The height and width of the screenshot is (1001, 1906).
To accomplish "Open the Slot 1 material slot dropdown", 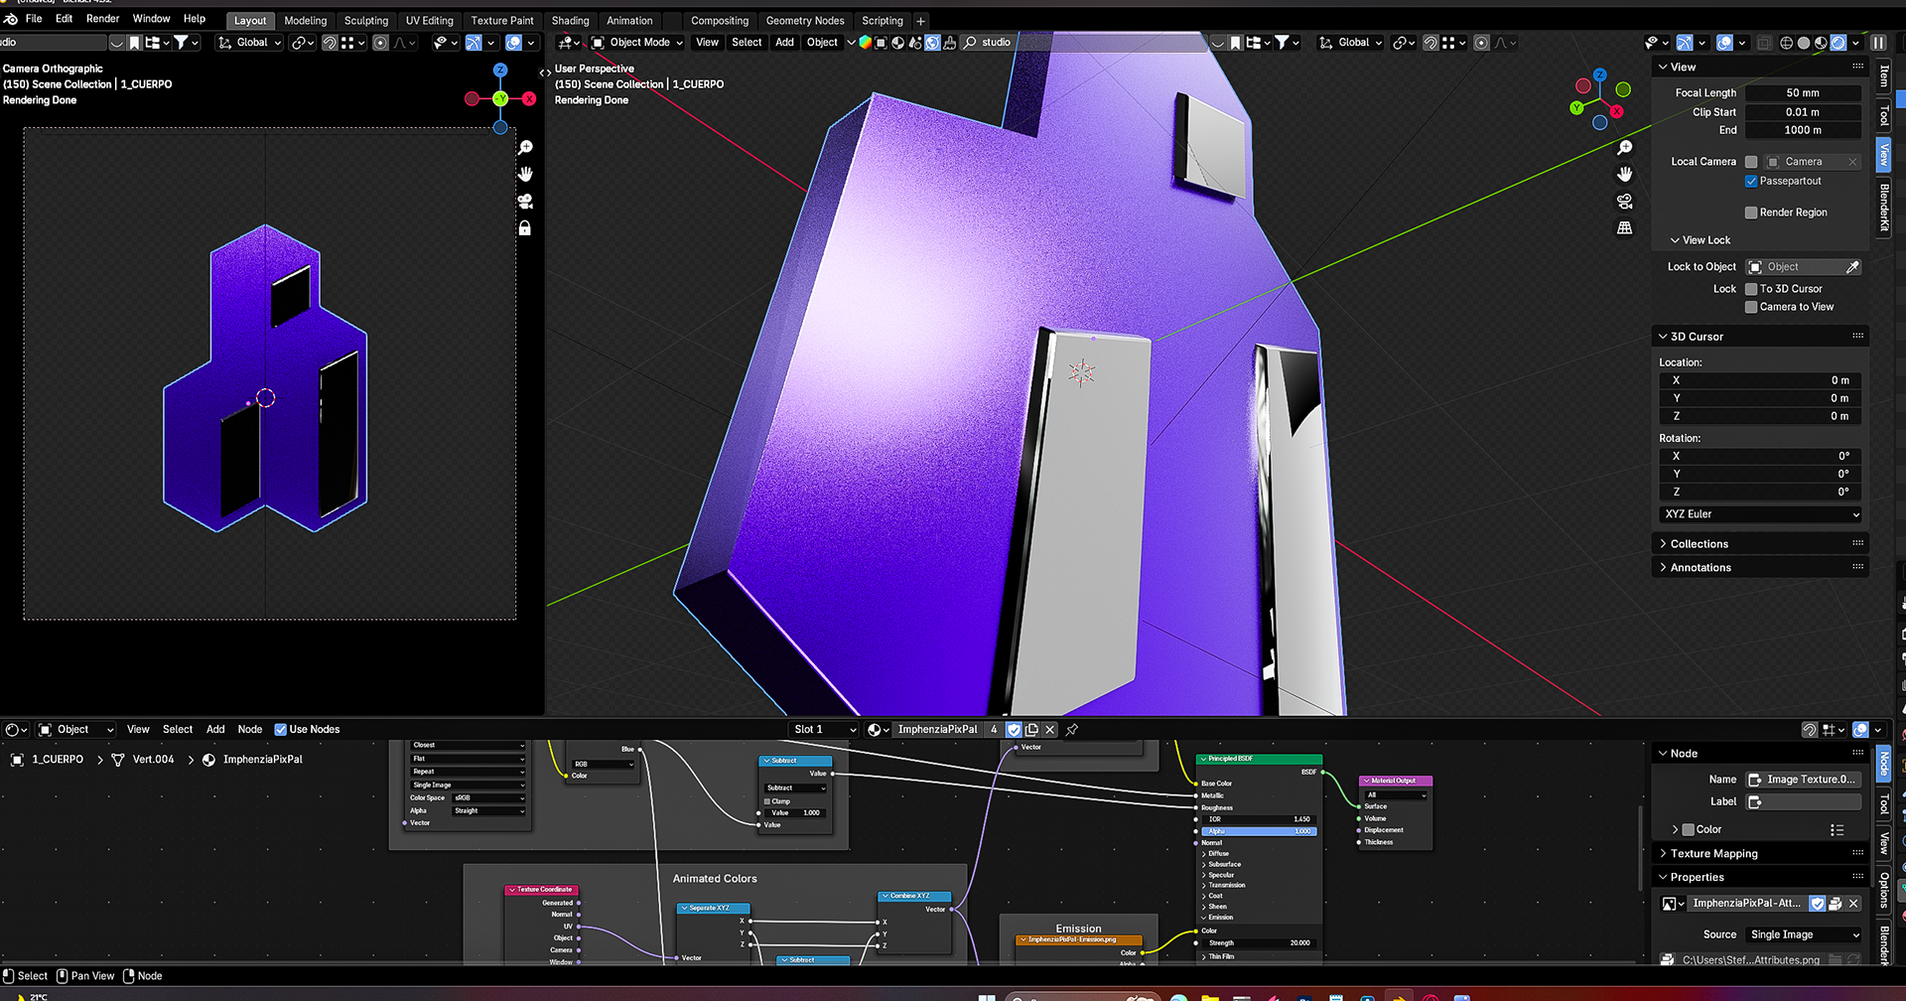I will coord(824,730).
